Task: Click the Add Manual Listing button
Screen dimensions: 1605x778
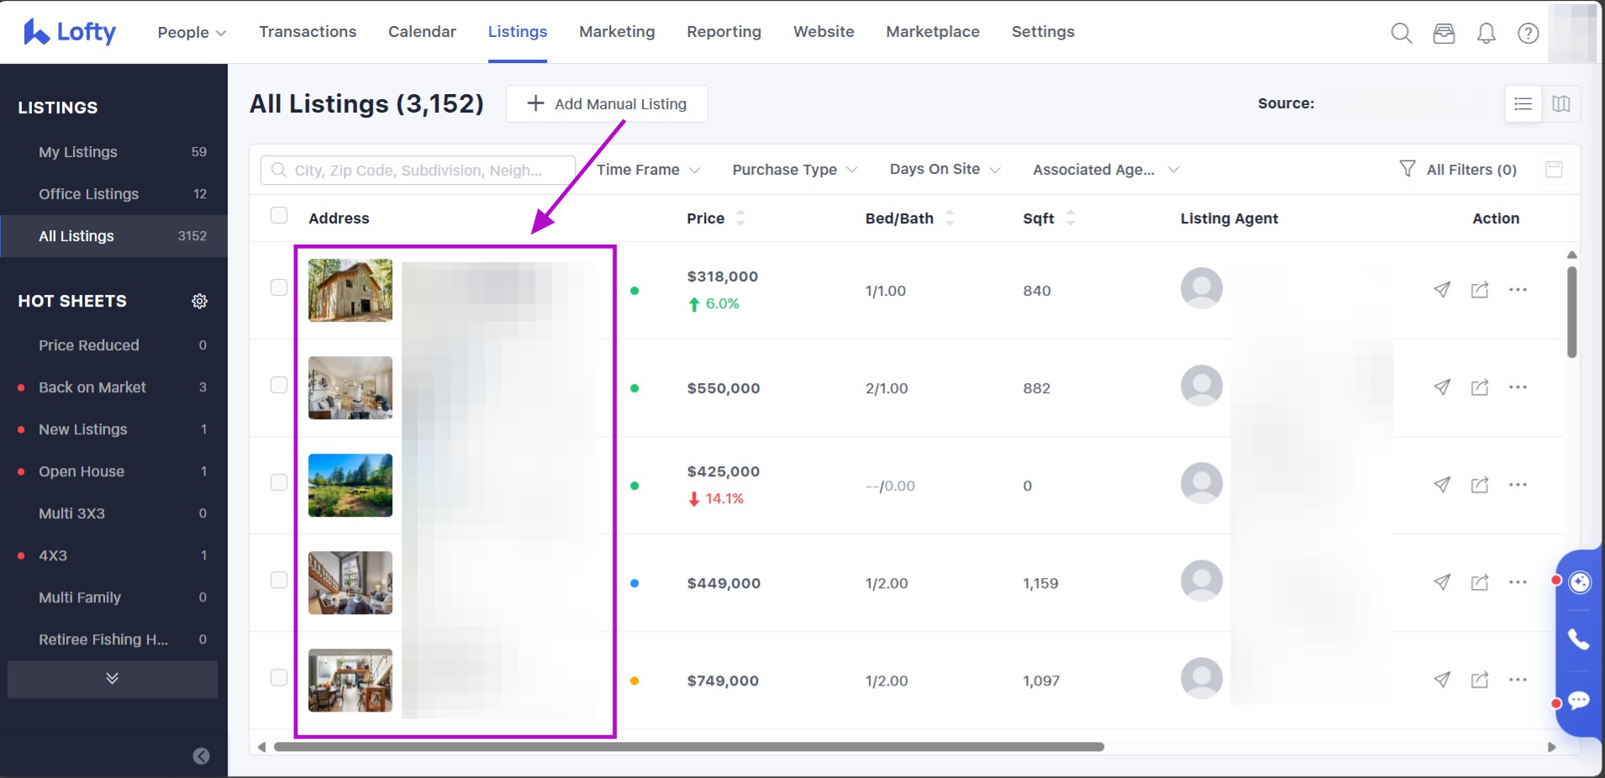Action: (x=607, y=104)
